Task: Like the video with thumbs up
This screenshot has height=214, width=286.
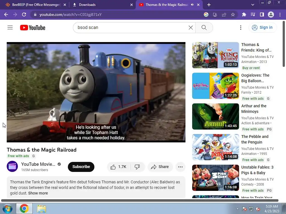Action: click(118, 167)
